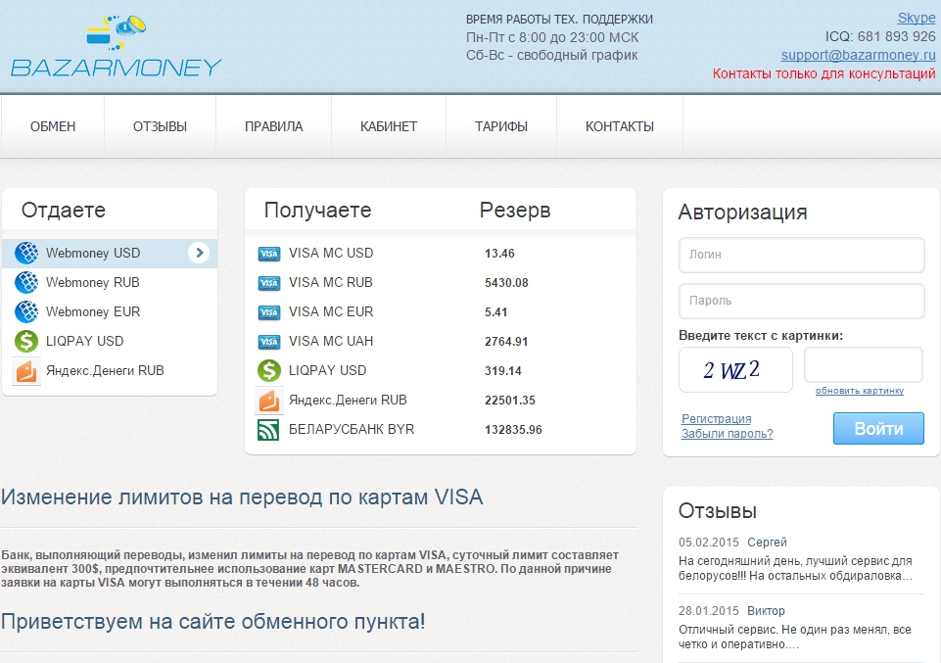Choose LIQPAY USD in the Получаете list

(441, 371)
